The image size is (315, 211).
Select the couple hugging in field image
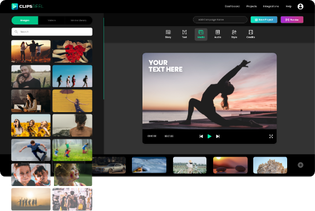click(x=31, y=76)
